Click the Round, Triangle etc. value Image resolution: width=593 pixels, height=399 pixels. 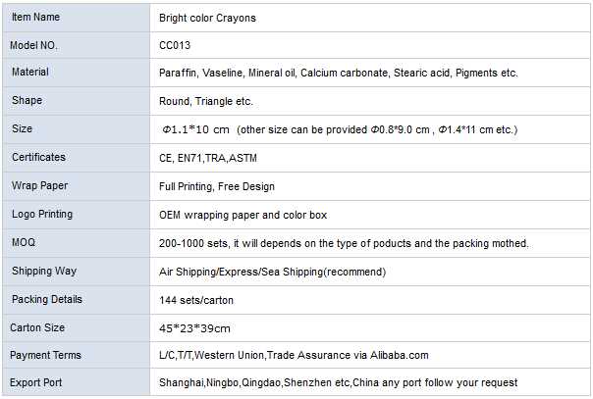[205, 101]
